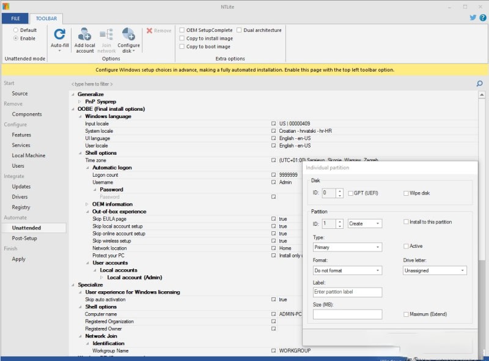Open the Configure disk tool
The height and width of the screenshot is (361, 489).
click(x=128, y=35)
